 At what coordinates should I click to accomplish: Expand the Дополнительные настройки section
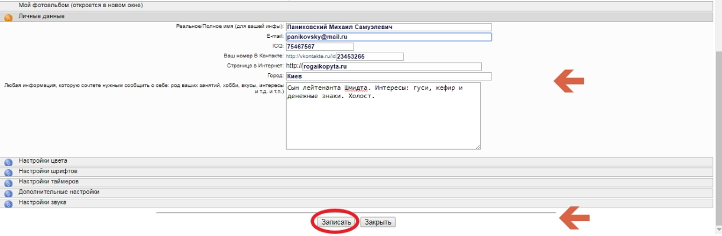(357, 193)
